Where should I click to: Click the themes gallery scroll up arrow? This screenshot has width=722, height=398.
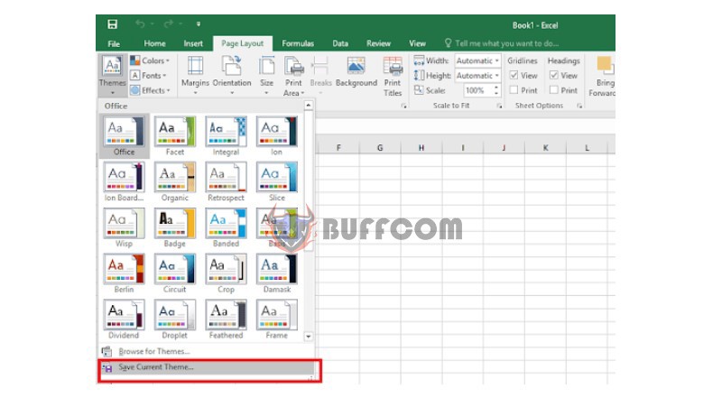[309, 106]
